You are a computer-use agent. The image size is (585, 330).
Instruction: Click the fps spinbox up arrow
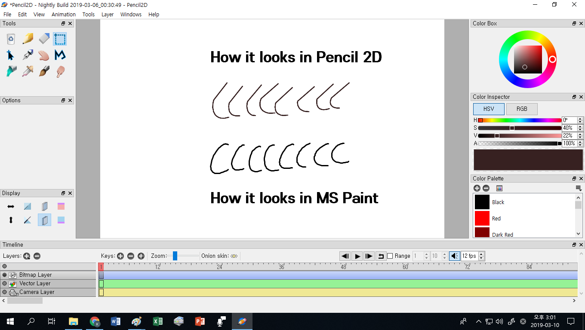coord(481,254)
